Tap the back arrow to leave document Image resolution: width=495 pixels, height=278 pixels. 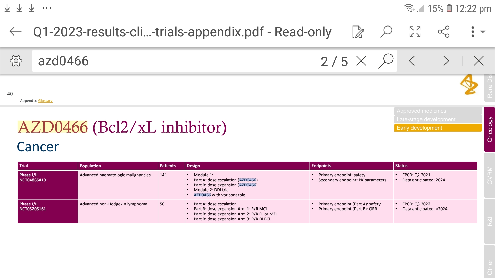point(15,32)
